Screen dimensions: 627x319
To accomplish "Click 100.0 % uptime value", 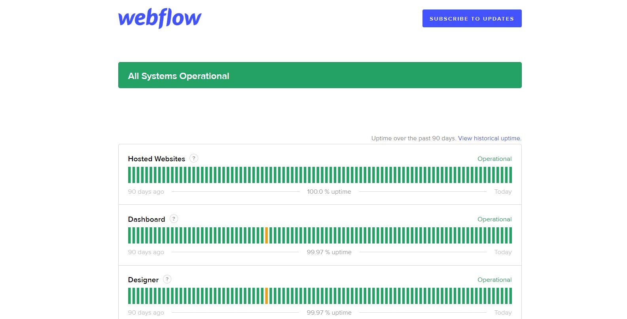I will pos(329,192).
